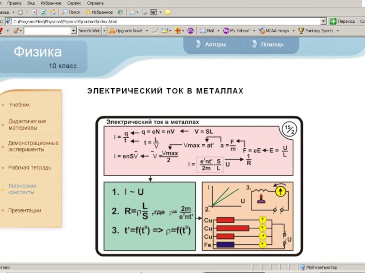Screen dimensions: 365x273
Task: Click the page icon in the address bar
Action: [9, 21]
